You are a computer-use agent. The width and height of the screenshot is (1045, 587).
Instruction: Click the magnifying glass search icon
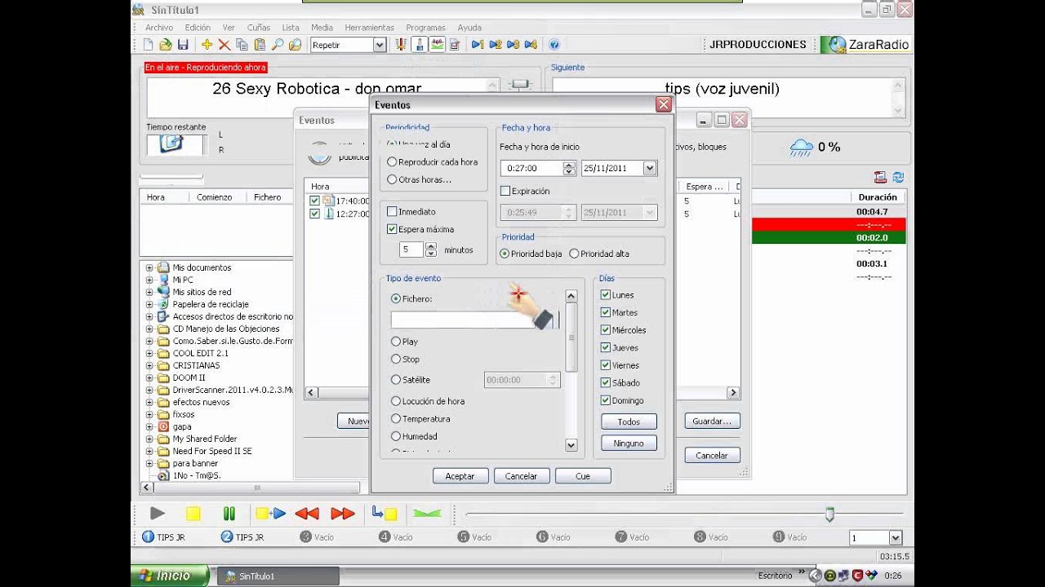[278, 45]
